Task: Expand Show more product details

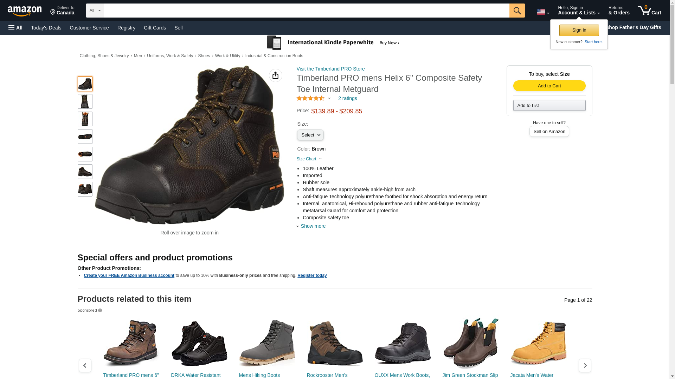Action: pos(313,226)
